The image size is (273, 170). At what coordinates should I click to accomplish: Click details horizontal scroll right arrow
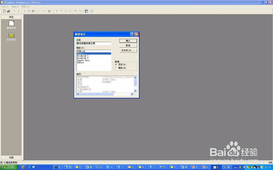pyautogui.click(x=132, y=94)
